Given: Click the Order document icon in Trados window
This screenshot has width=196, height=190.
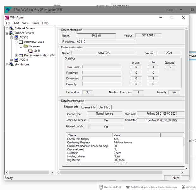Looking at the screenshot, I should pyautogui.click(x=101, y=187).
